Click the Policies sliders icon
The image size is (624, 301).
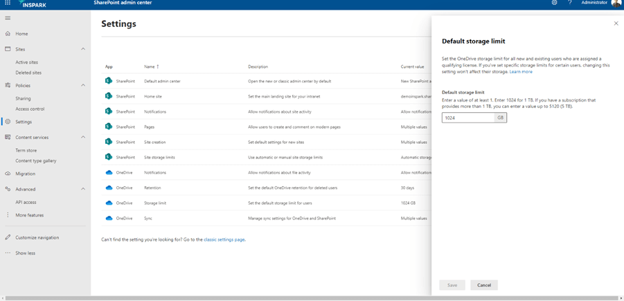coord(8,86)
